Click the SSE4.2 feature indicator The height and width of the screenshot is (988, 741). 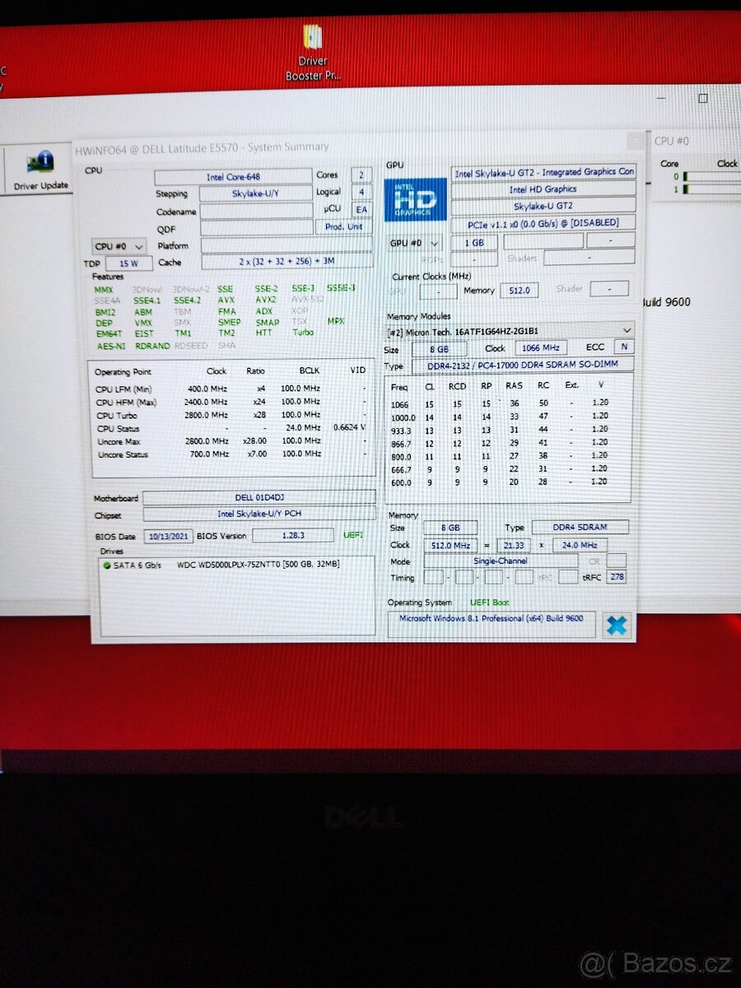point(185,301)
